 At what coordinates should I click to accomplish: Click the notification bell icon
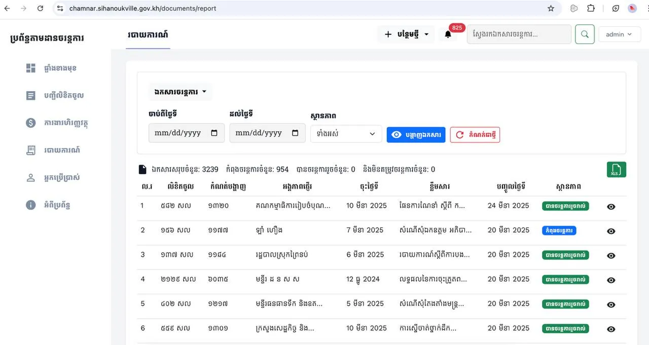448,34
